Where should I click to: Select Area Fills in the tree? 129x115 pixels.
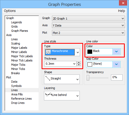[x=17, y=94]
